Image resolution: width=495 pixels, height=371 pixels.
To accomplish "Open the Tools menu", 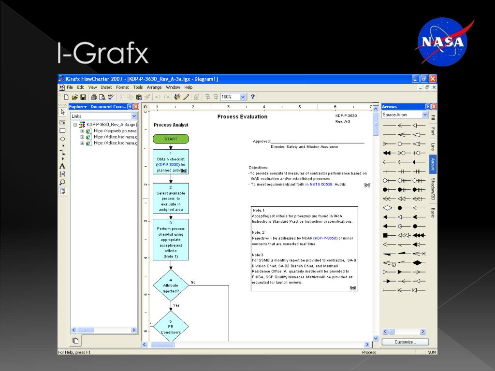I will (138, 87).
